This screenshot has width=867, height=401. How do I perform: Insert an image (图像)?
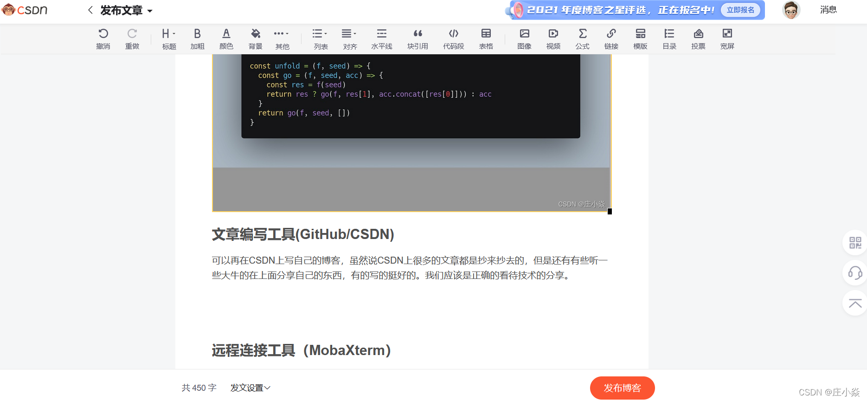coord(525,39)
